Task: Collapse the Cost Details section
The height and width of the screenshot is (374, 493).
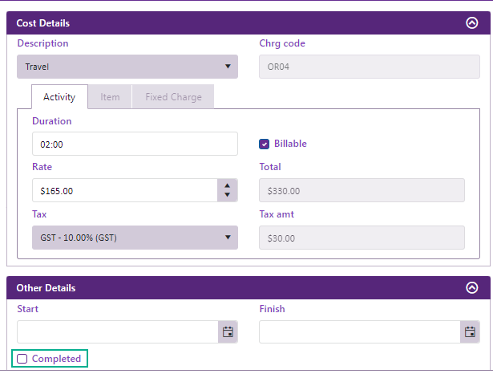Action: (471, 23)
